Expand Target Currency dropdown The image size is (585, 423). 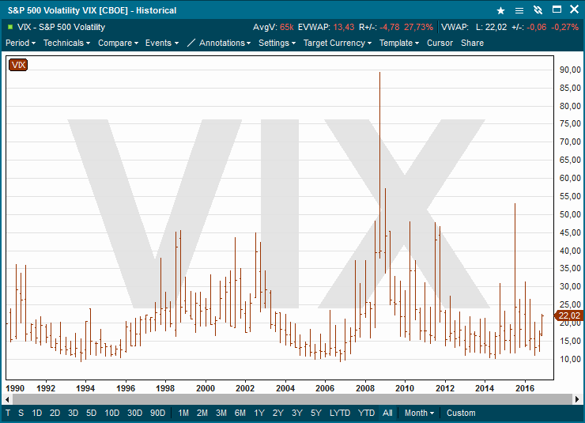pyautogui.click(x=338, y=43)
